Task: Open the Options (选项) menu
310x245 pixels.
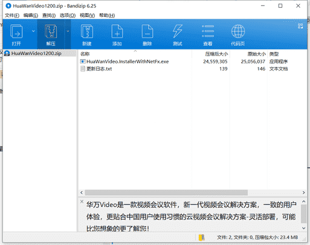Action: coord(68,15)
